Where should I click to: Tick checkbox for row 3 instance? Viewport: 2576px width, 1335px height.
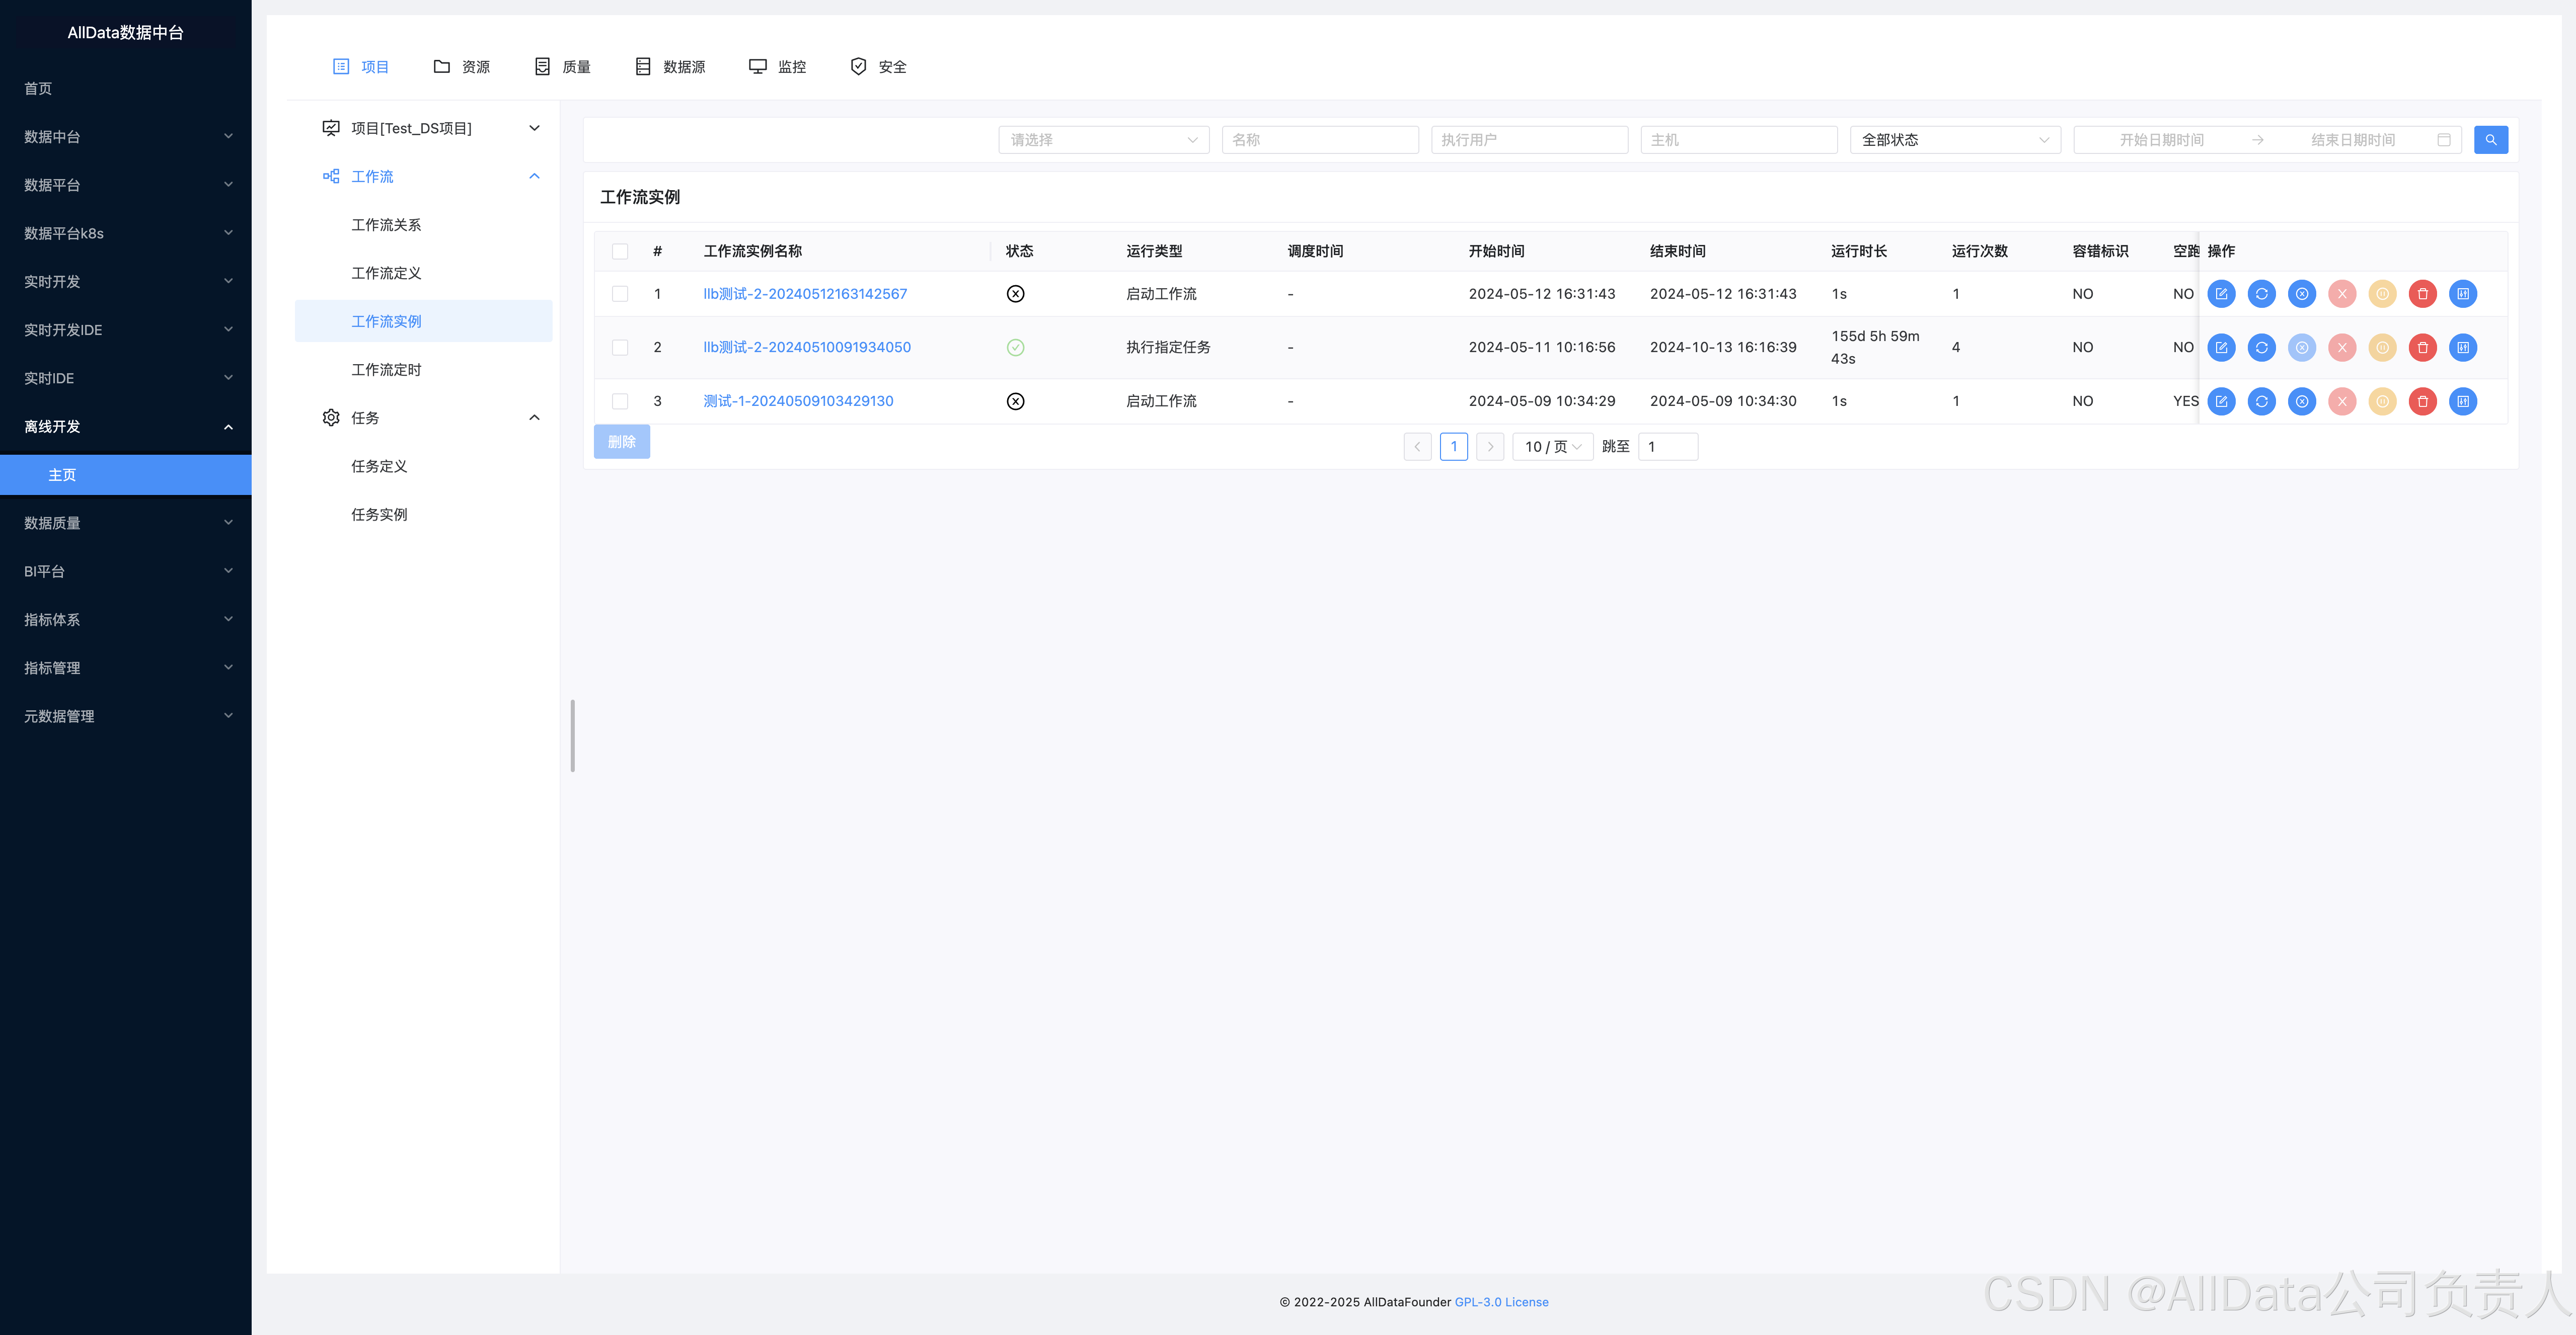[620, 402]
